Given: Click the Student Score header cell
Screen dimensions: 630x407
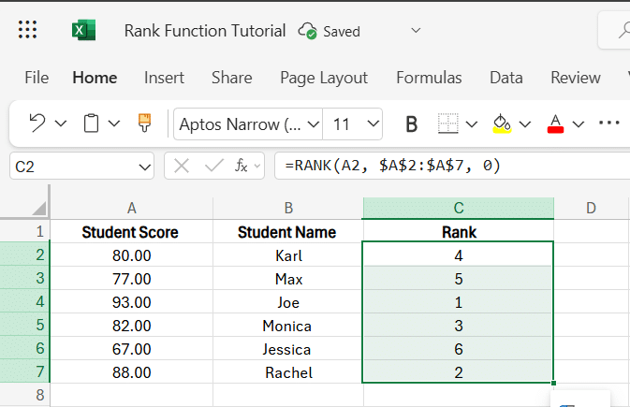Looking at the screenshot, I should click(x=131, y=232).
